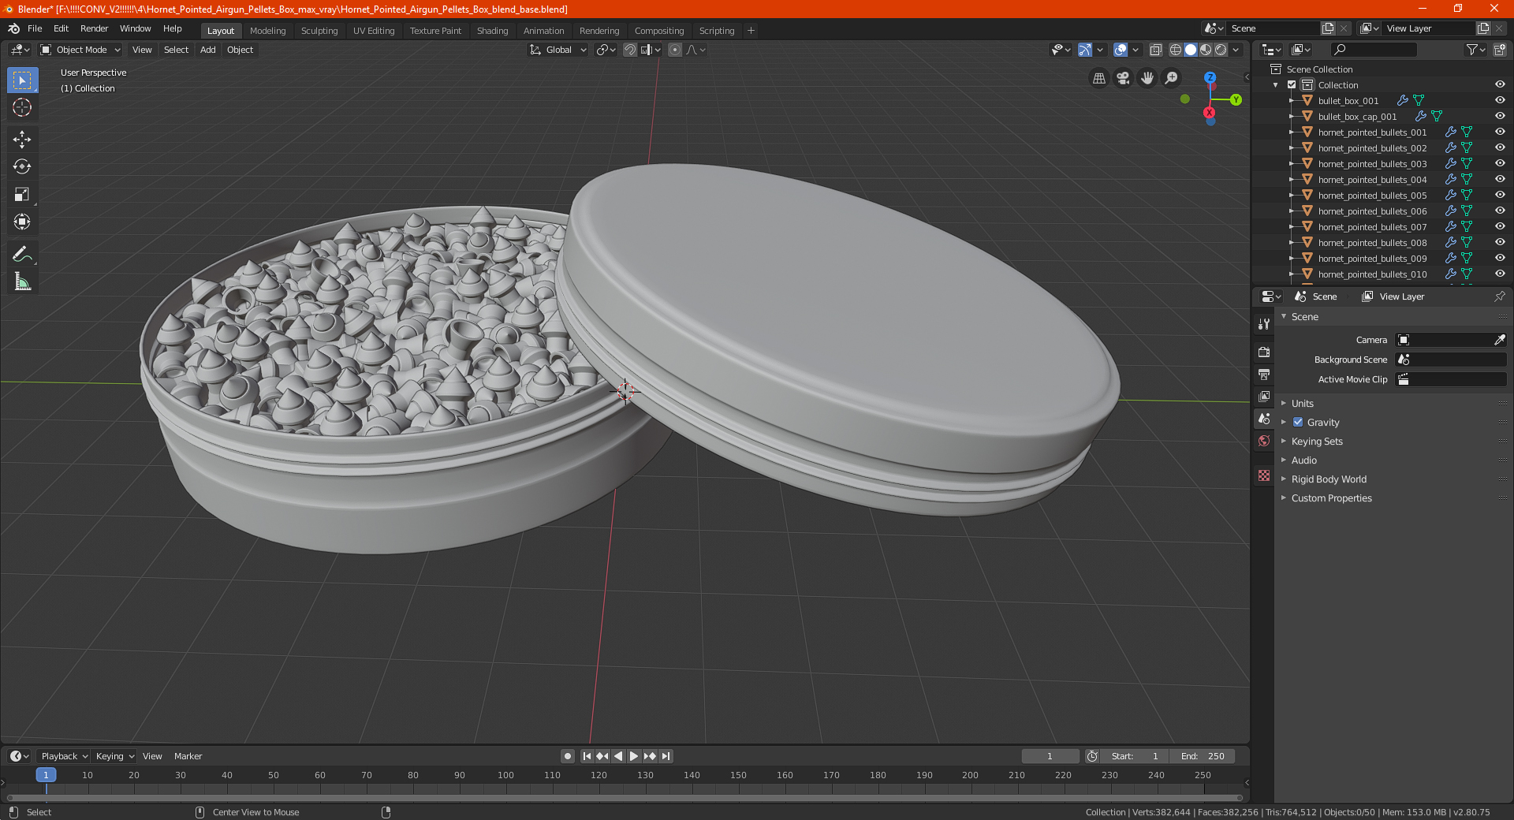Select the Annotate tool
This screenshot has height=820, width=1514.
[22, 254]
